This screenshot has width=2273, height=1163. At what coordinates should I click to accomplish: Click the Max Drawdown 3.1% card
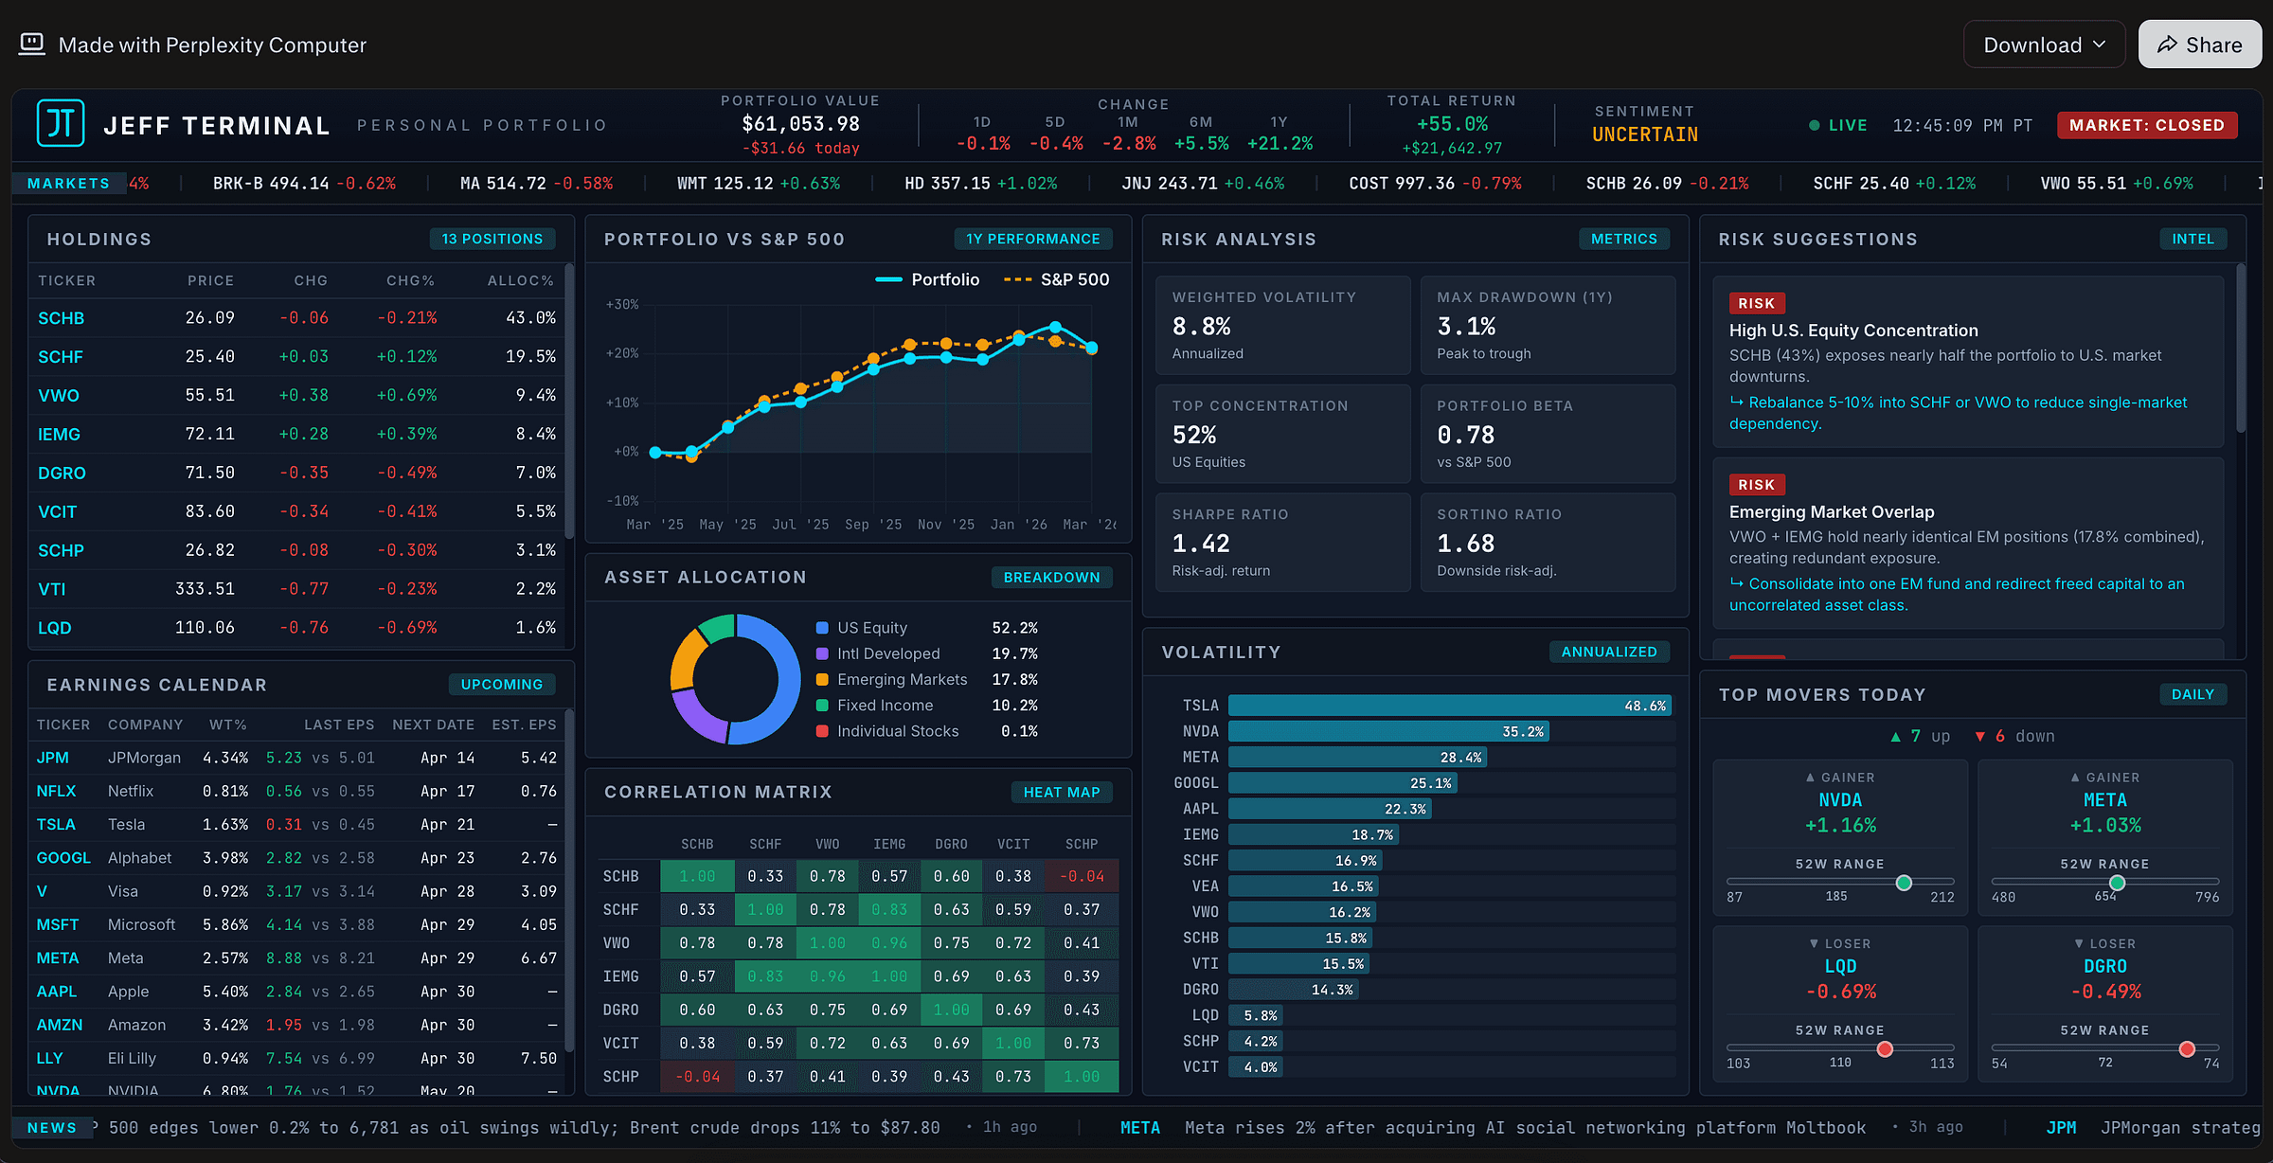[1548, 325]
